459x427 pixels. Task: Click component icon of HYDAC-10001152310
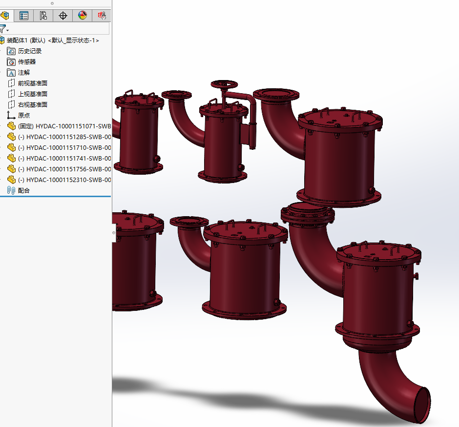click(x=11, y=180)
